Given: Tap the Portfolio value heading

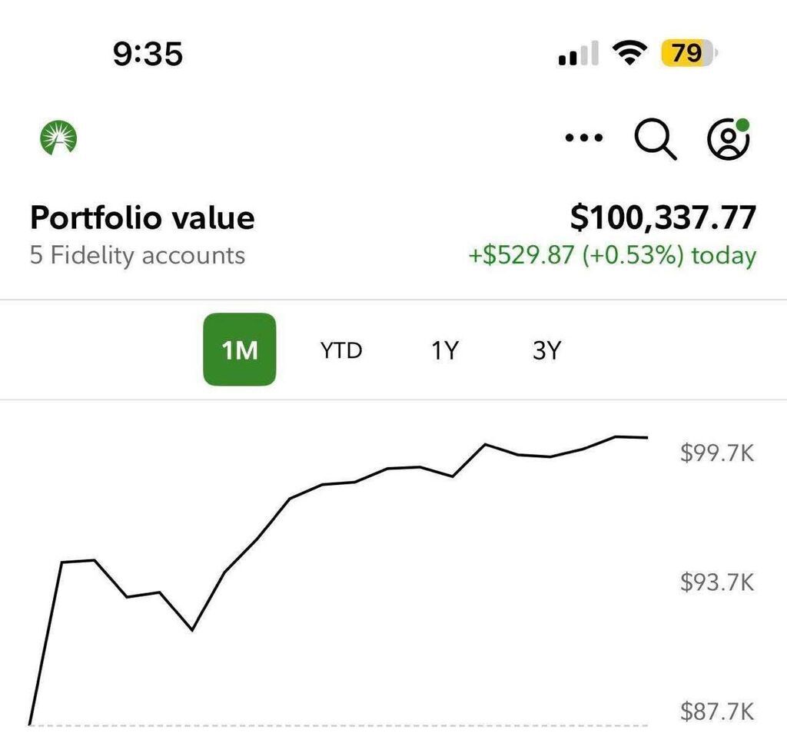Looking at the screenshot, I should (x=142, y=218).
